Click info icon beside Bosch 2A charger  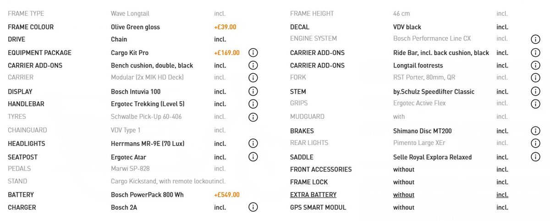(x=253, y=207)
